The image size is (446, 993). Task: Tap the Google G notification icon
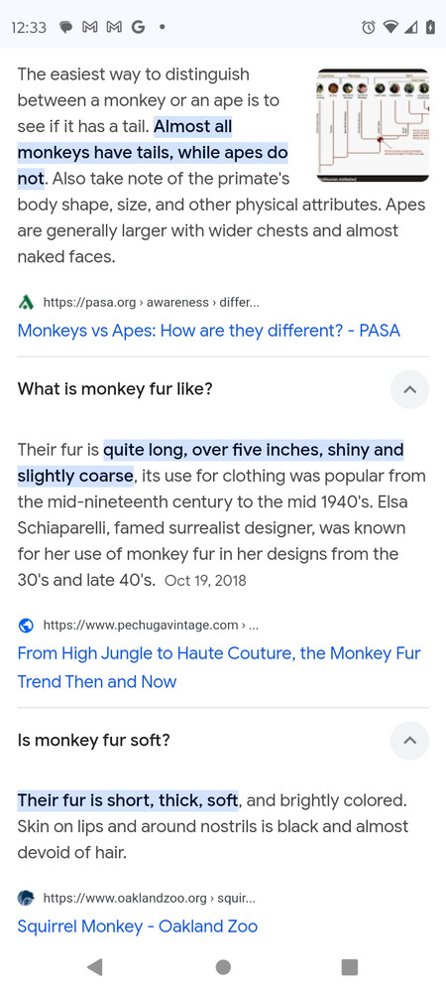(138, 27)
